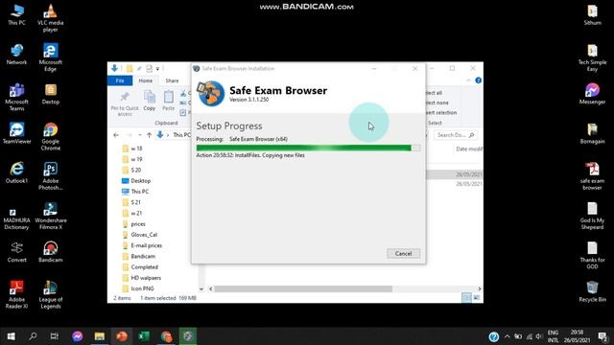Cancel the Safe Exam Browser installation
Image resolution: width=614 pixels, height=345 pixels.
tap(403, 253)
